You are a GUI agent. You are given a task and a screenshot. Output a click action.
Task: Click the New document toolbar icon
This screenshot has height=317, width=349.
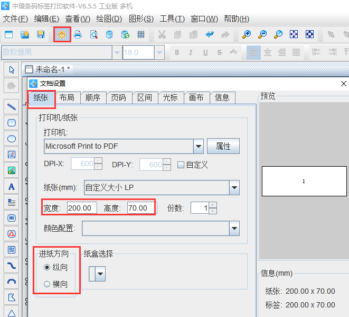[x=9, y=34]
